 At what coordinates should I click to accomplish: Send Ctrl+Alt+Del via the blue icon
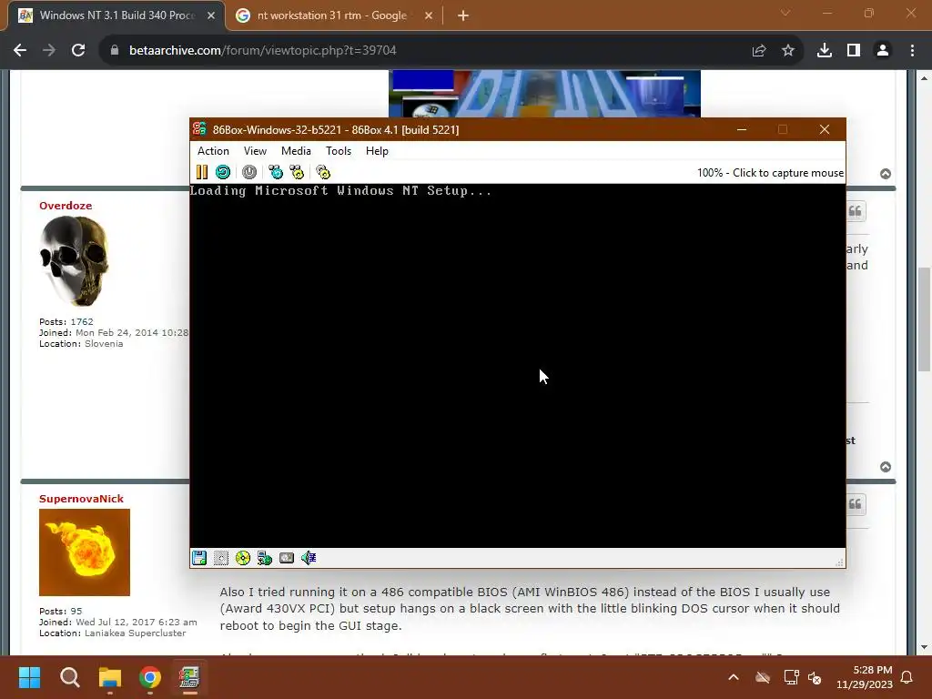276,172
